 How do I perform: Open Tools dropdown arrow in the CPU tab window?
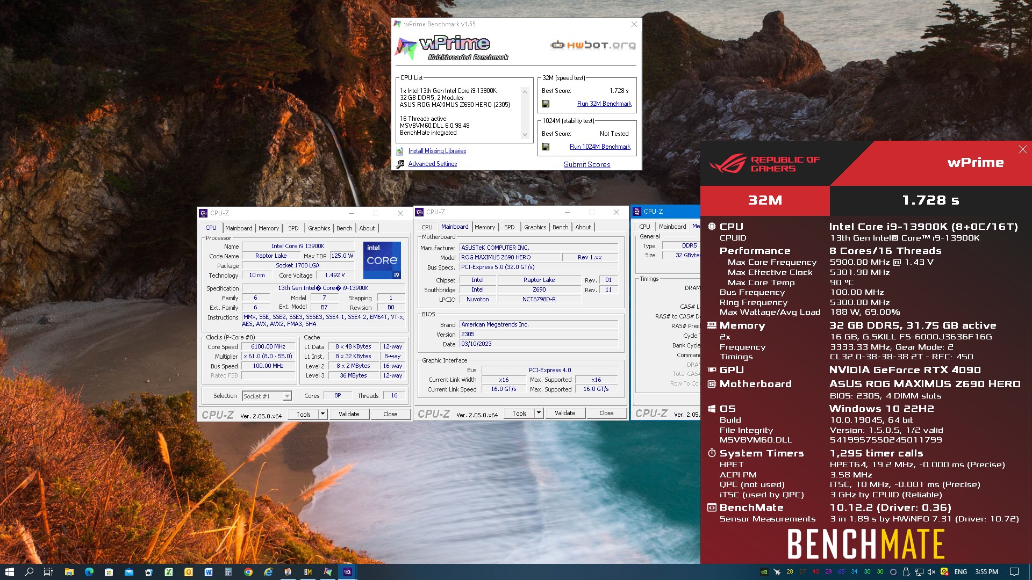click(x=322, y=414)
